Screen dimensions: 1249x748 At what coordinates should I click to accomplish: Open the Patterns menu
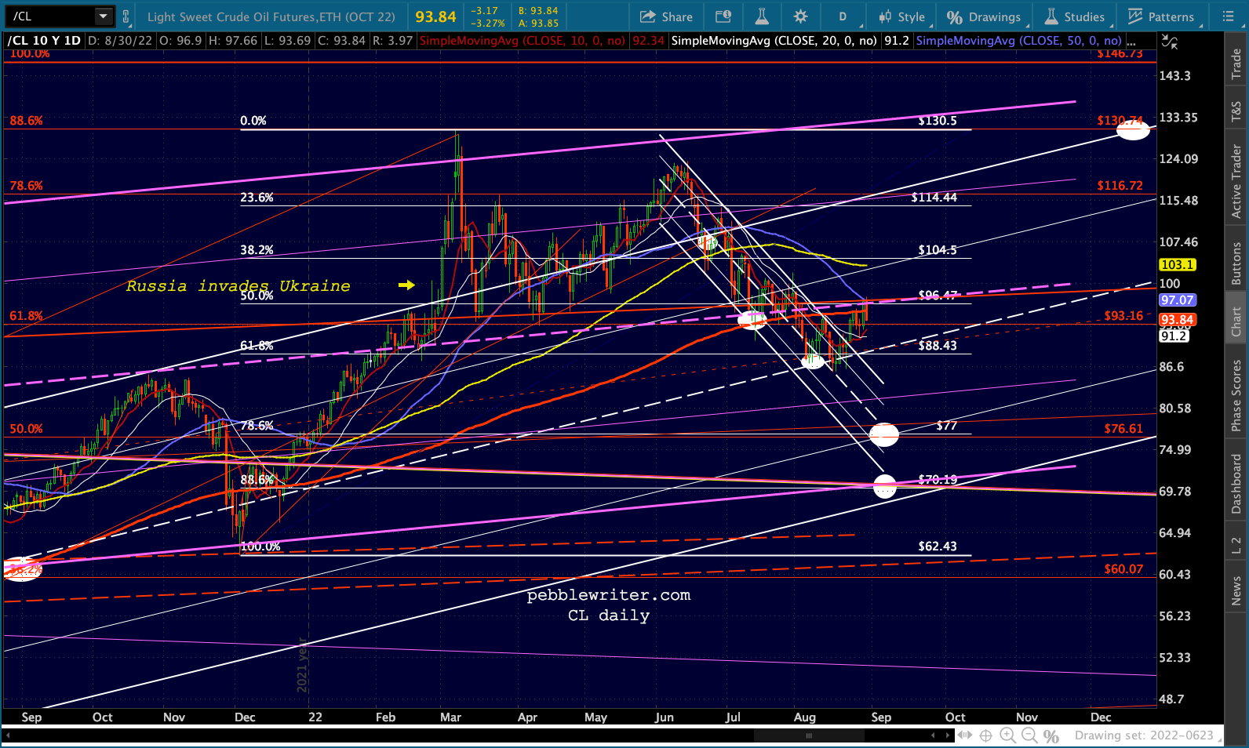coord(1161,16)
